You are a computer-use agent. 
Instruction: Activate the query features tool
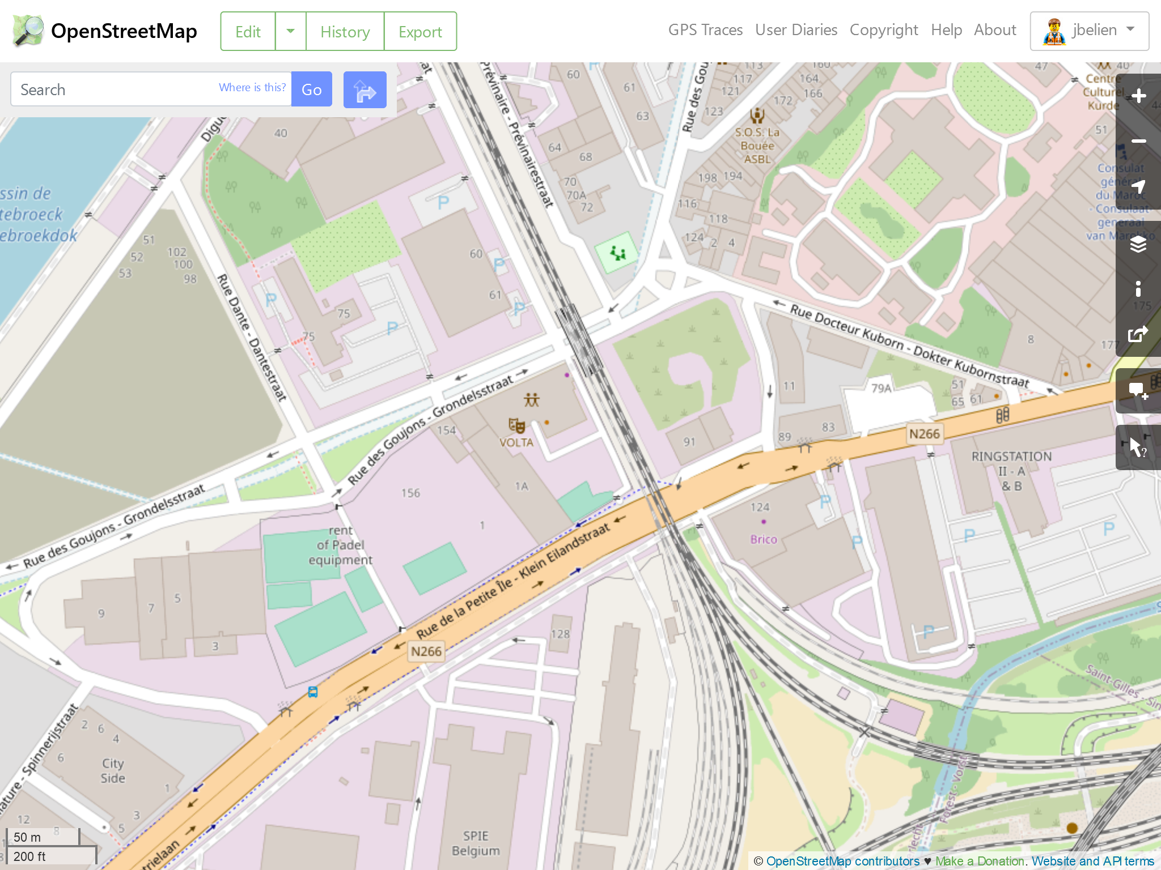[x=1138, y=447]
